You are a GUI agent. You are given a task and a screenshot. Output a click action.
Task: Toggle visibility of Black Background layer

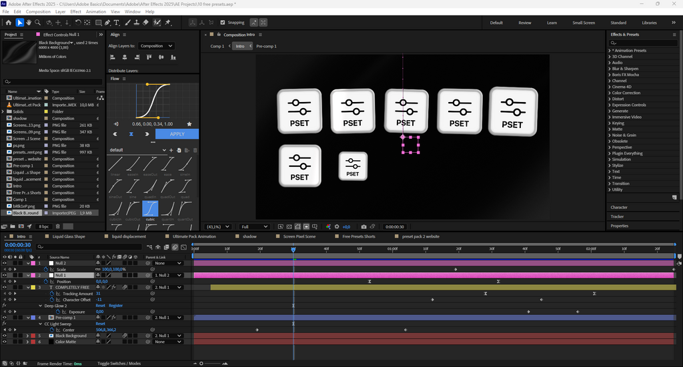(5, 336)
